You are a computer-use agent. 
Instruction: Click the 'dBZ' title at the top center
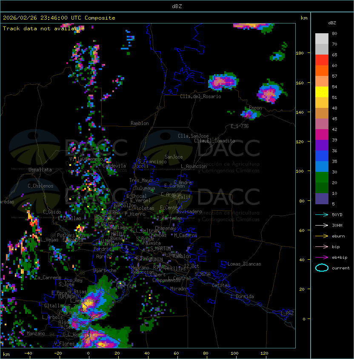(177, 6)
